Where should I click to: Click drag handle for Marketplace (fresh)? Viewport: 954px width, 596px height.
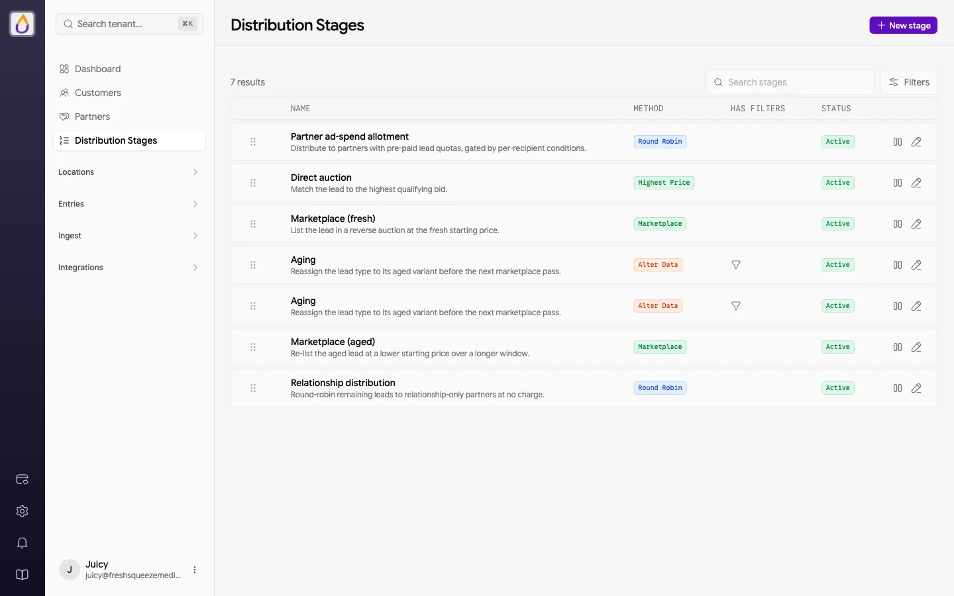[253, 224]
